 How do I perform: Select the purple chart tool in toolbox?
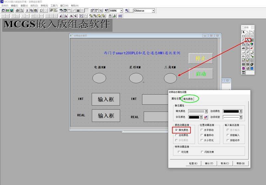pyautogui.click(x=243, y=68)
